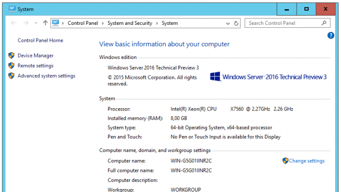The width and height of the screenshot is (341, 192).
Task: Click the search magnifier icon
Action: pyautogui.click(x=324, y=23)
